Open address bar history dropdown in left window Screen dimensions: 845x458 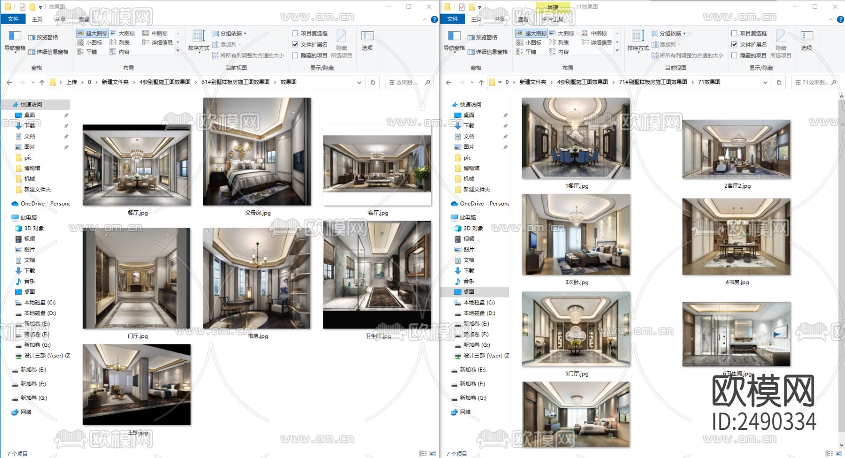coord(359,82)
